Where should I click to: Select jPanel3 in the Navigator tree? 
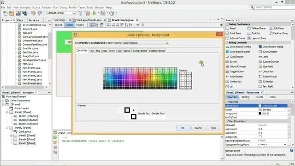point(27,143)
